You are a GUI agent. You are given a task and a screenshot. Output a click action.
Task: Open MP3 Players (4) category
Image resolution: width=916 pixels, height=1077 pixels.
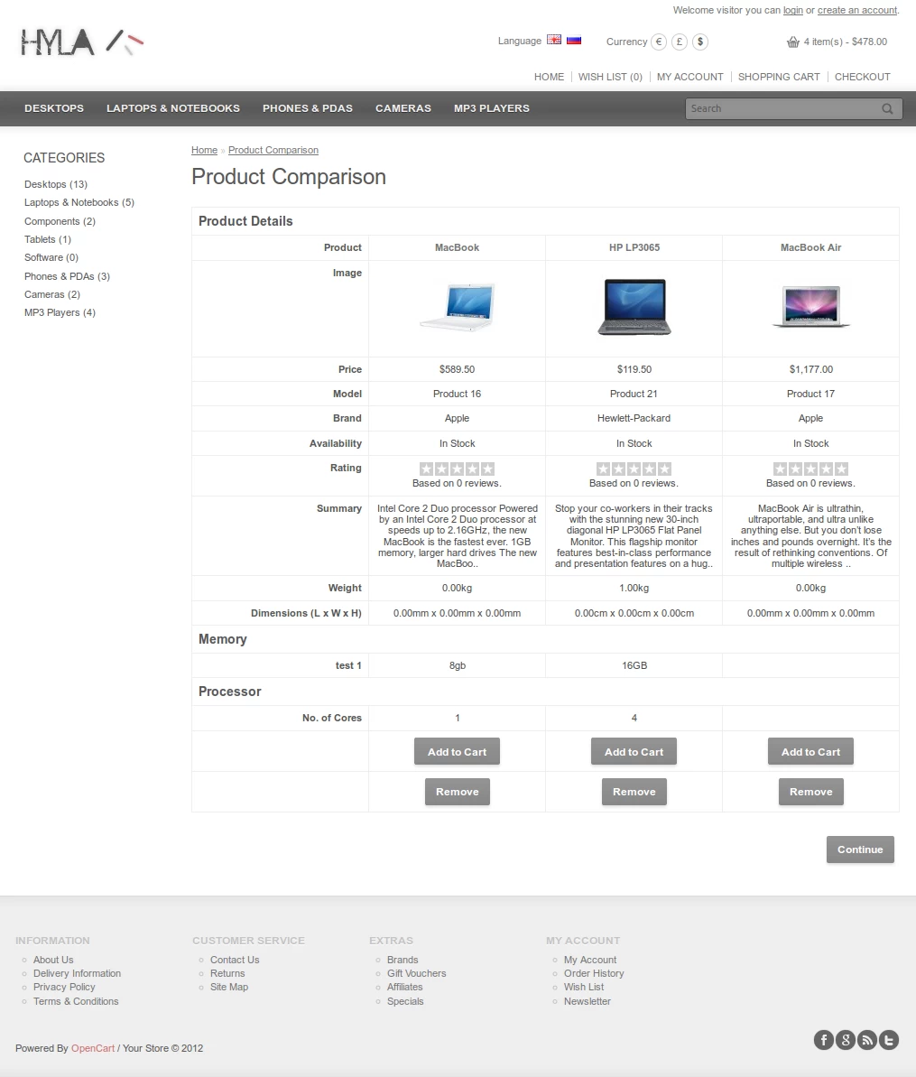[60, 312]
